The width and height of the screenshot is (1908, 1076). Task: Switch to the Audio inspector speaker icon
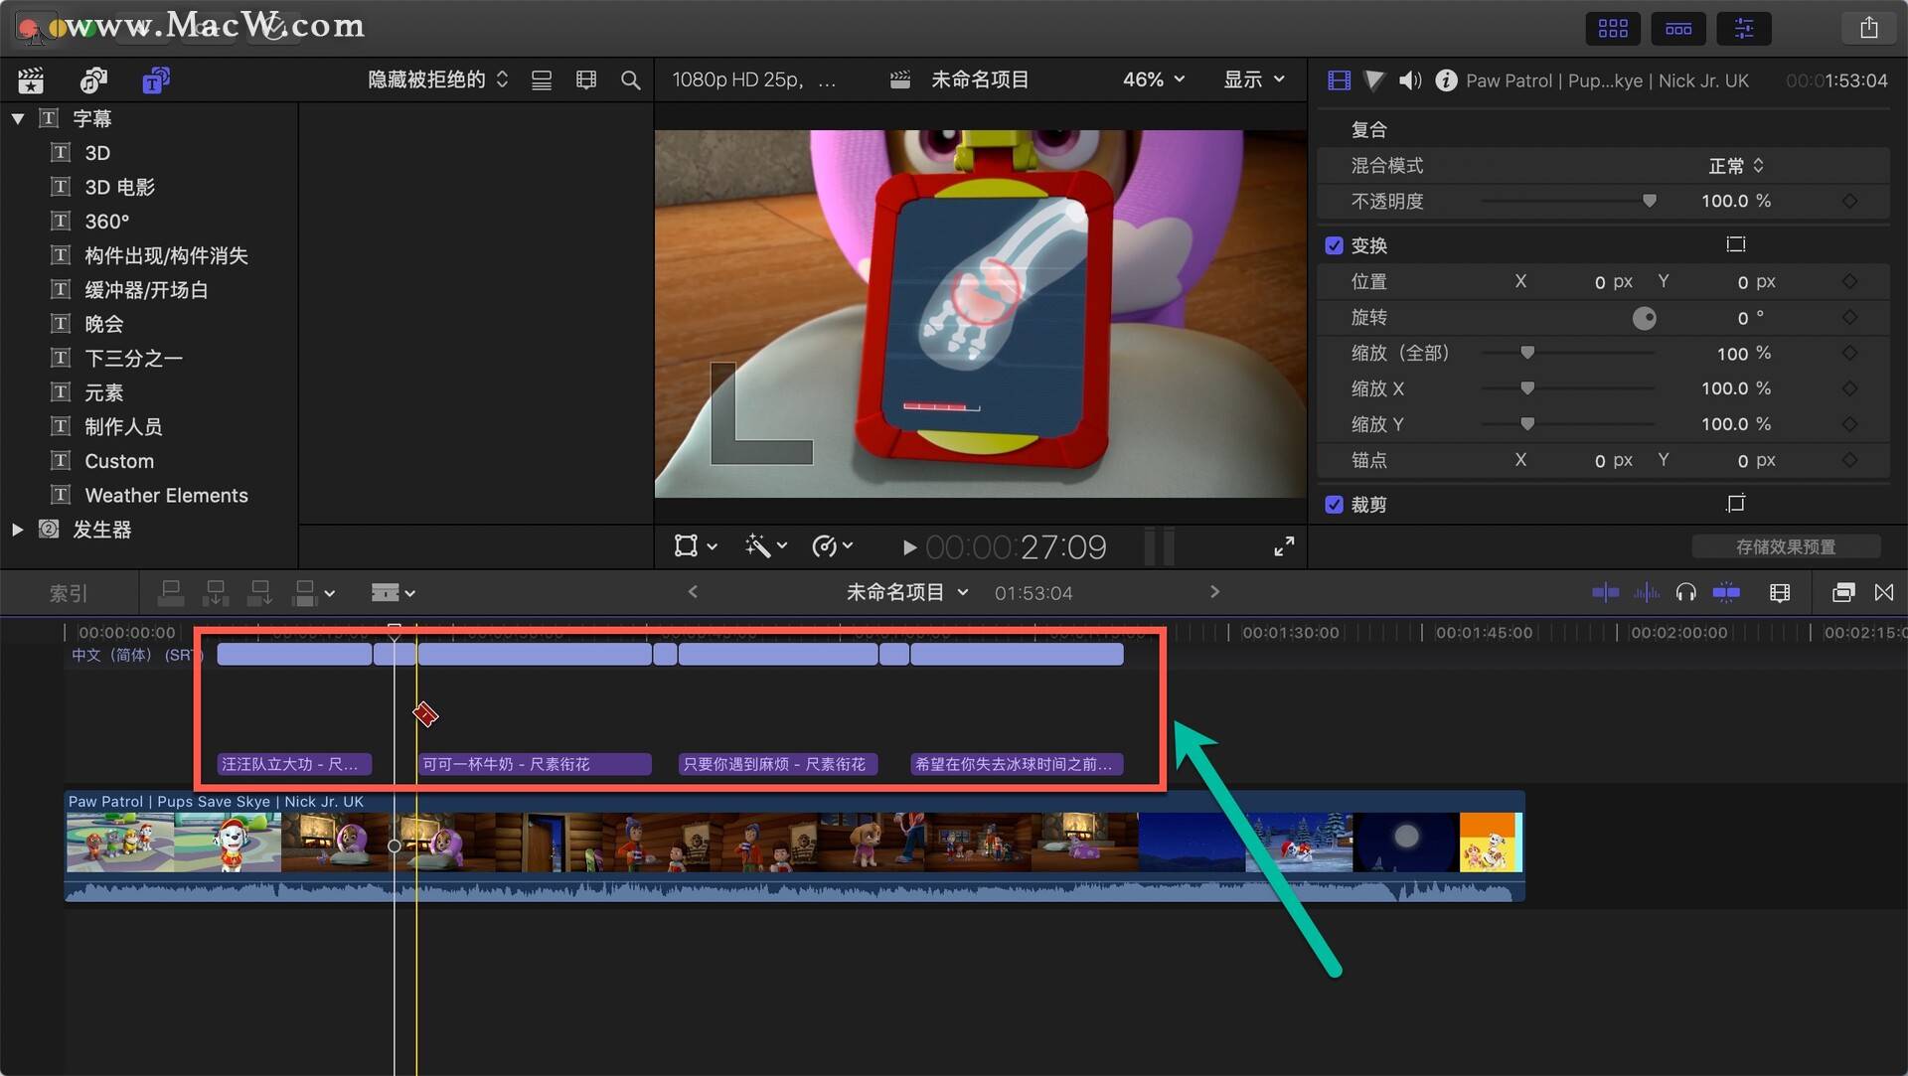click(x=1409, y=80)
